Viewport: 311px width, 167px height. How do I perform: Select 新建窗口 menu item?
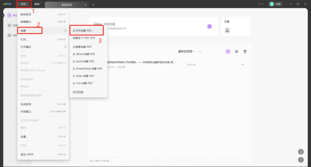click(43, 22)
